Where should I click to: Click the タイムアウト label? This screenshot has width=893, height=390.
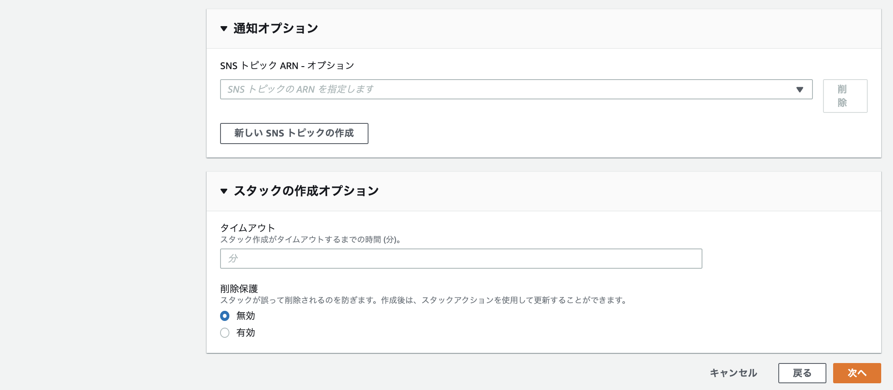point(247,228)
